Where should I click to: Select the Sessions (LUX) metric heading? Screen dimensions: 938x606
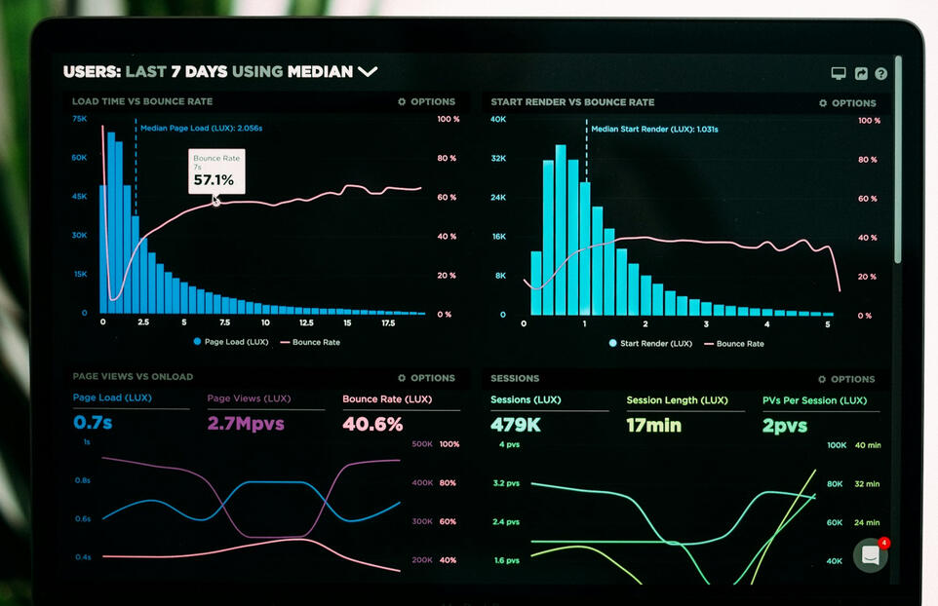526,399
